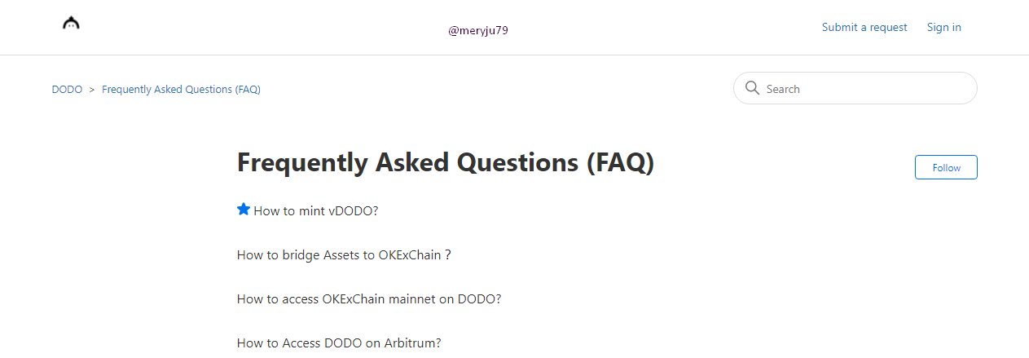
Task: Click the word OKExChain in the bridge Assets title
Action: coord(410,255)
